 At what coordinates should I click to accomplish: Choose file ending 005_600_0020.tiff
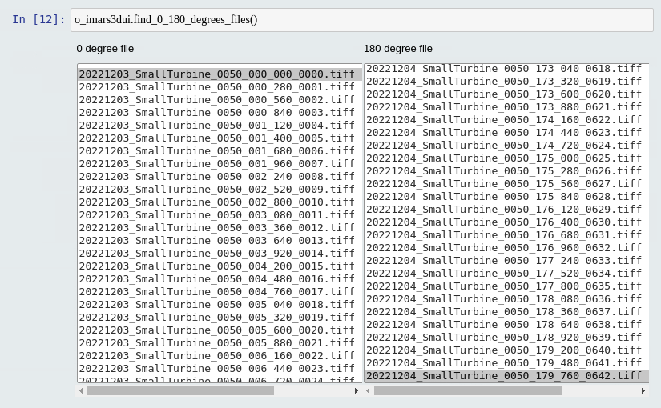click(x=216, y=330)
